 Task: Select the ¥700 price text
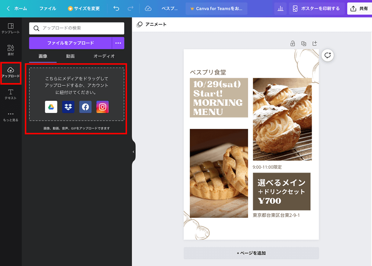269,201
